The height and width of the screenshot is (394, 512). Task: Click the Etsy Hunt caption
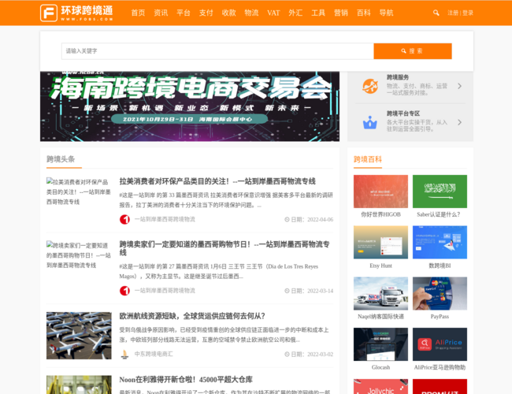[x=380, y=266]
